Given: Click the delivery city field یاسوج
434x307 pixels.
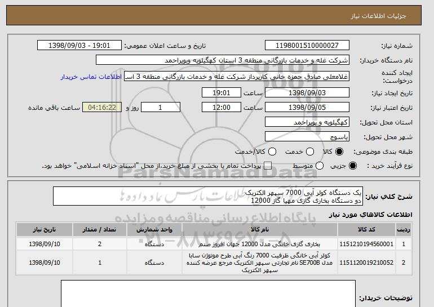Looking at the screenshot, I should pyautogui.click(x=307, y=137).
